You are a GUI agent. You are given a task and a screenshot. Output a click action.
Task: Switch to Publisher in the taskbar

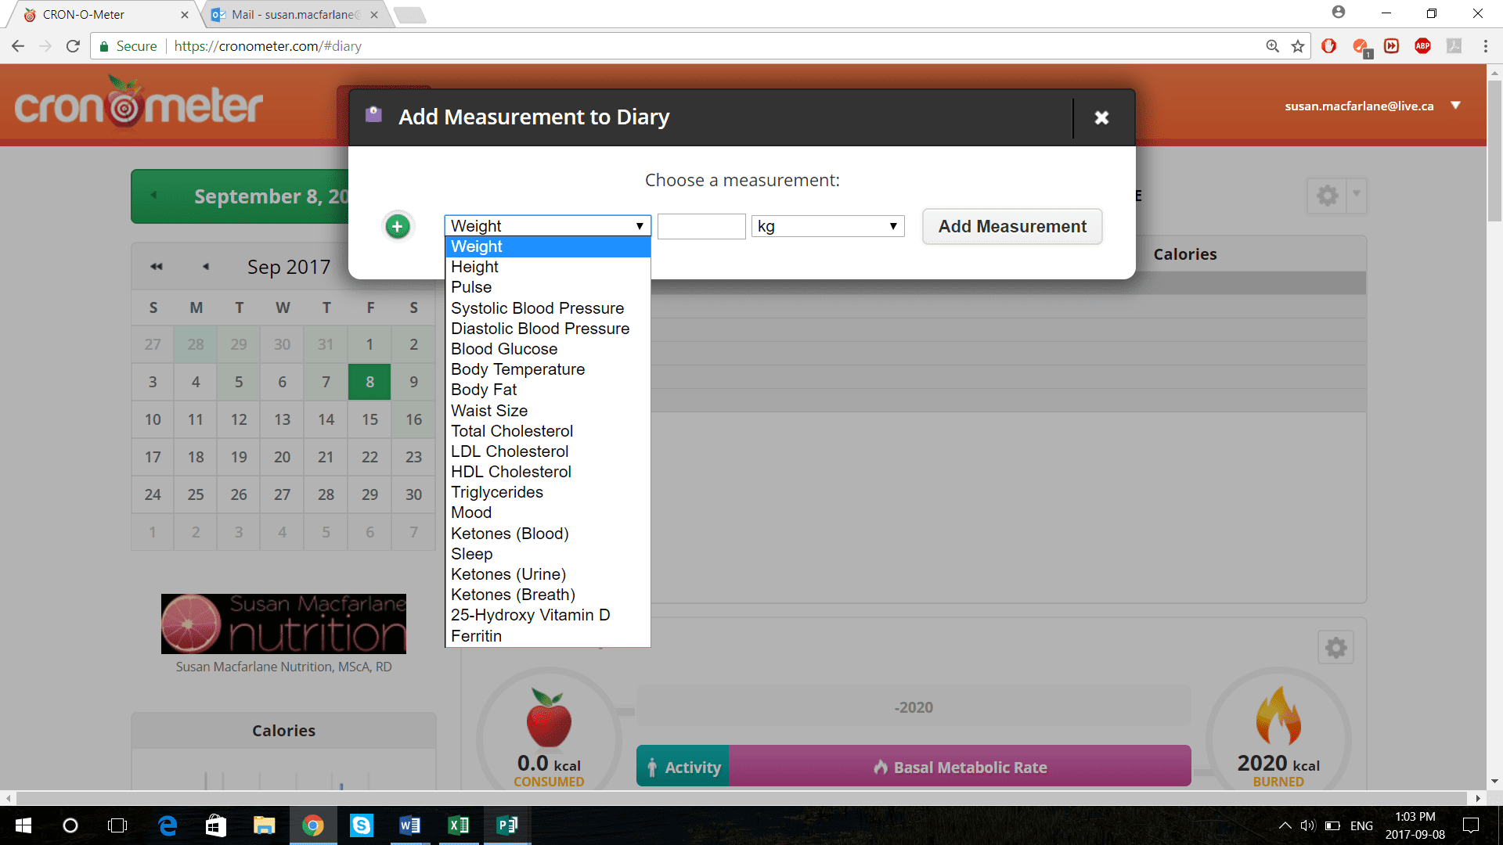tap(507, 825)
